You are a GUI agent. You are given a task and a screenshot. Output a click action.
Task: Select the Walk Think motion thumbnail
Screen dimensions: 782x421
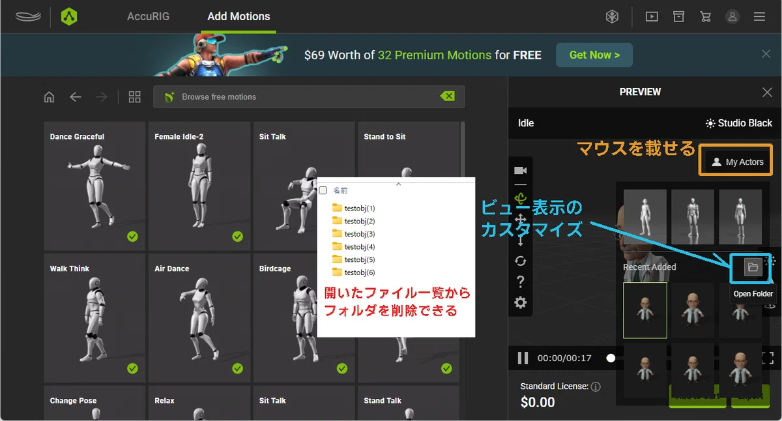(94, 318)
